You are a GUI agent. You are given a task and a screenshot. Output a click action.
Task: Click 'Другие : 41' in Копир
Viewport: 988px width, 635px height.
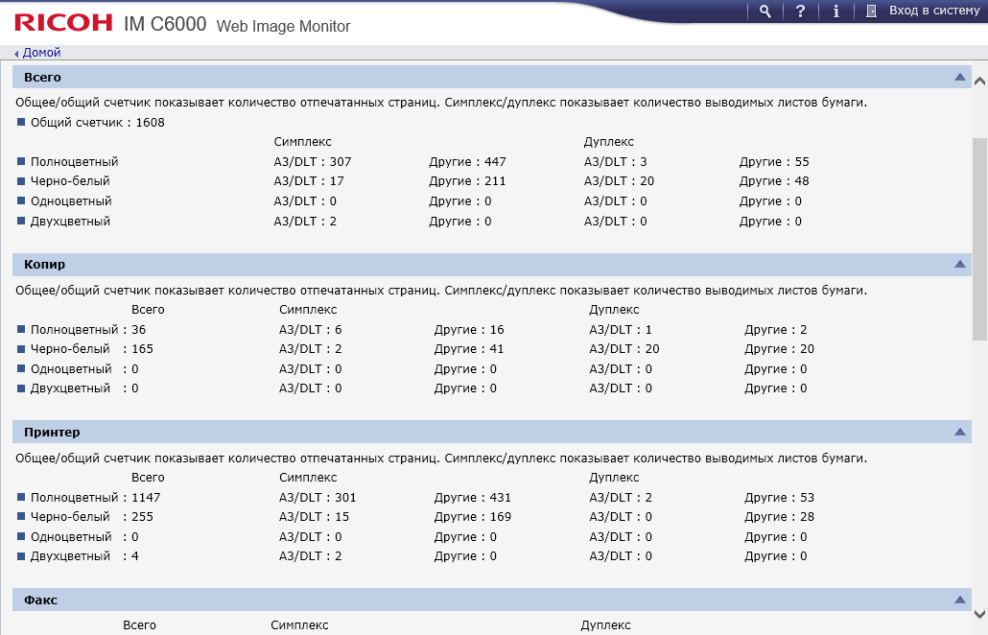[x=469, y=348]
